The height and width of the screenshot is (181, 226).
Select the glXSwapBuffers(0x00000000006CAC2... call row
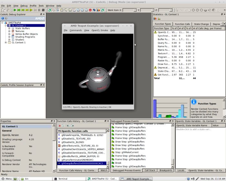point(82,164)
